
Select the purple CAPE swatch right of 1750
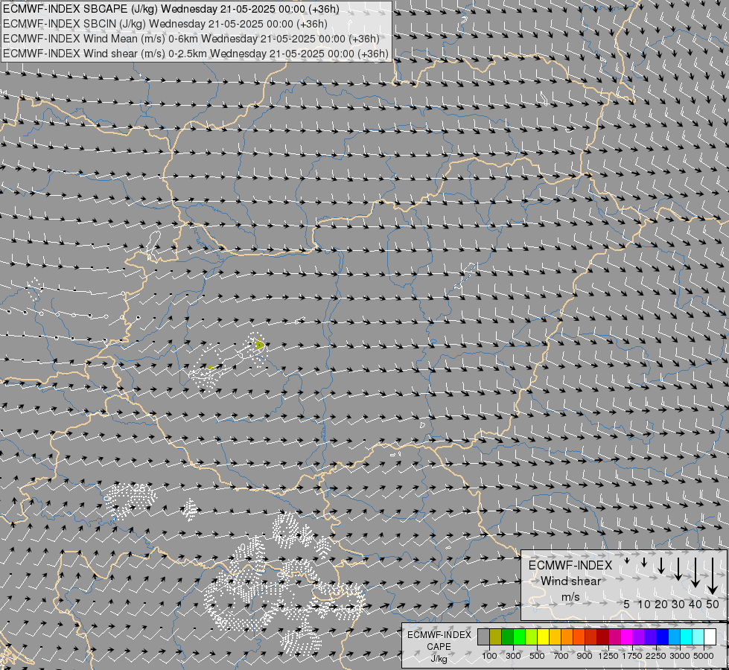point(639,636)
